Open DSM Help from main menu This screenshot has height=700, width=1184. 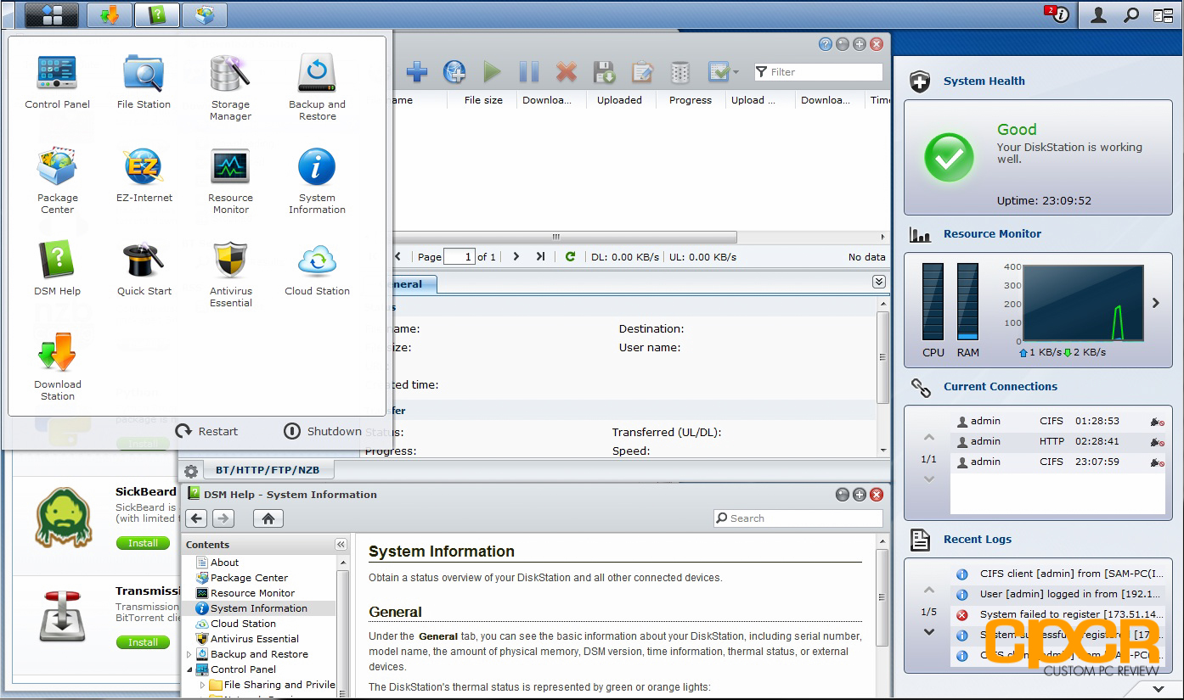[58, 268]
